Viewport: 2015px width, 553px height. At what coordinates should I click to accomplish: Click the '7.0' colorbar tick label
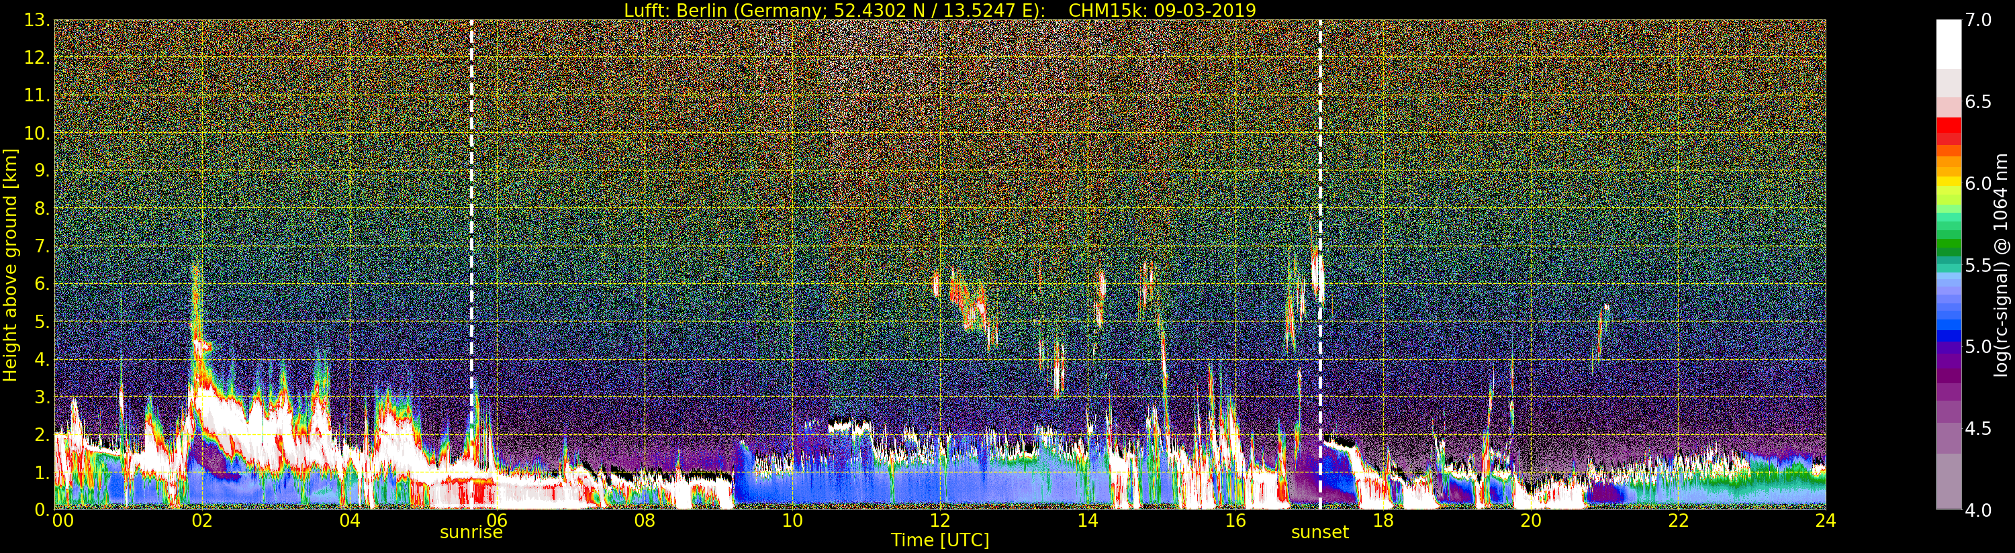pyautogui.click(x=1978, y=20)
